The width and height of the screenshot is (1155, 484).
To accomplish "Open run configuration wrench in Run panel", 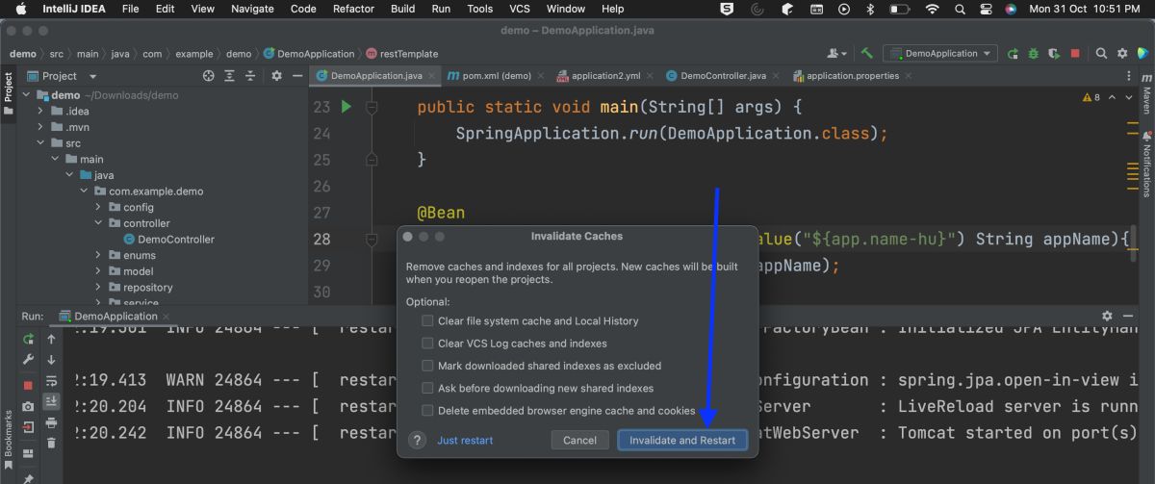I will (28, 360).
